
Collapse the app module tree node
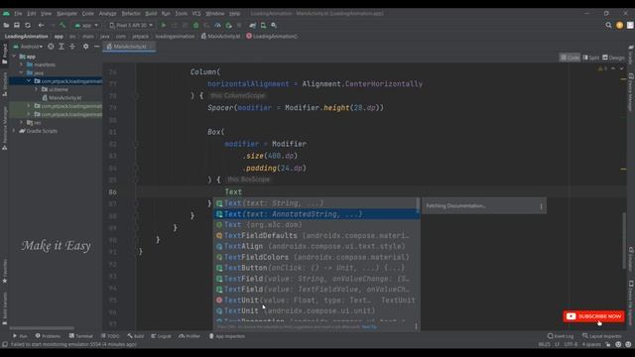(x=14, y=57)
